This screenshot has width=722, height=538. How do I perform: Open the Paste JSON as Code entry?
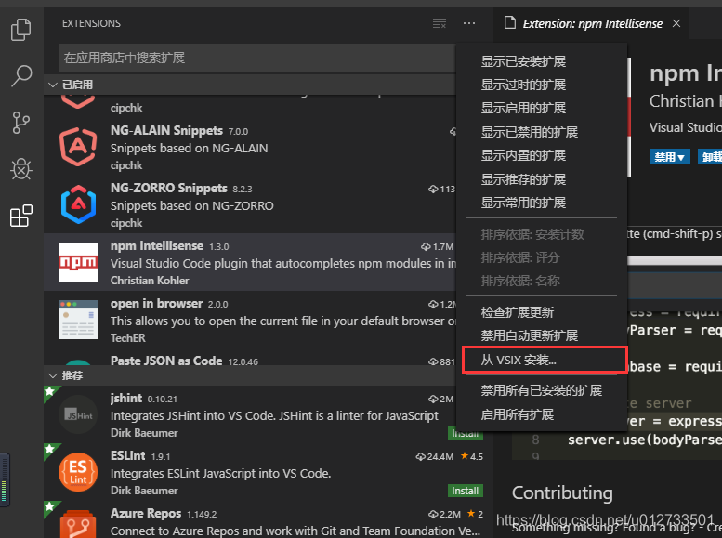tap(250, 360)
